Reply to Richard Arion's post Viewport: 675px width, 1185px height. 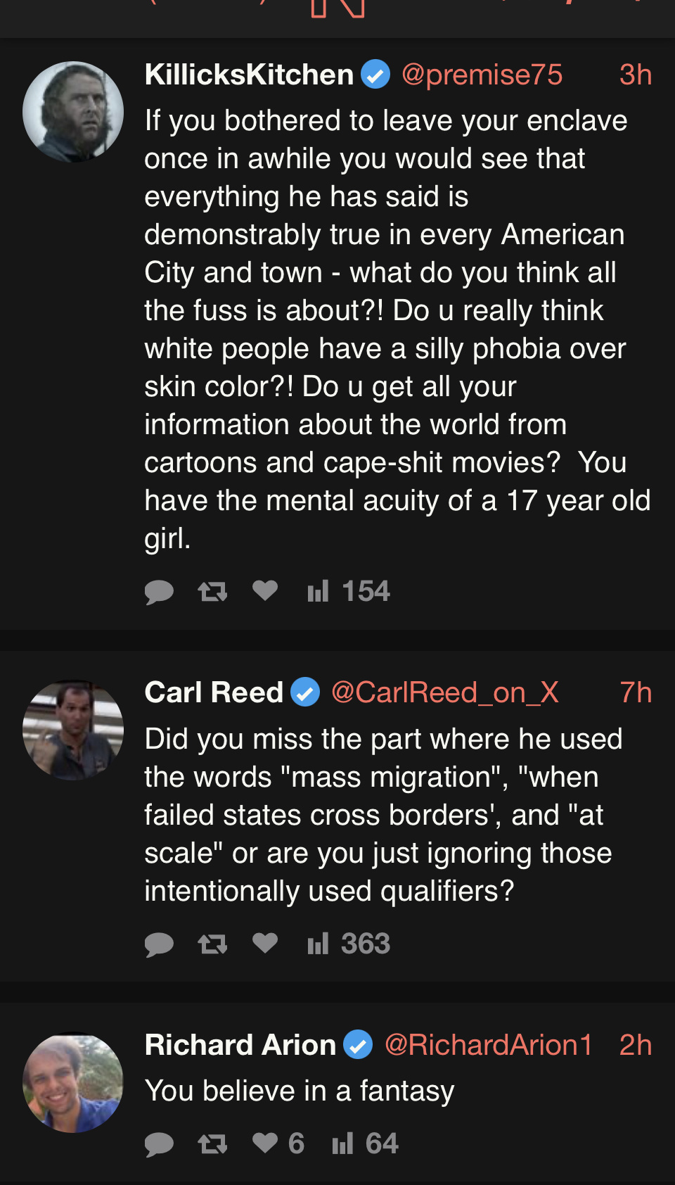pyautogui.click(x=159, y=1144)
